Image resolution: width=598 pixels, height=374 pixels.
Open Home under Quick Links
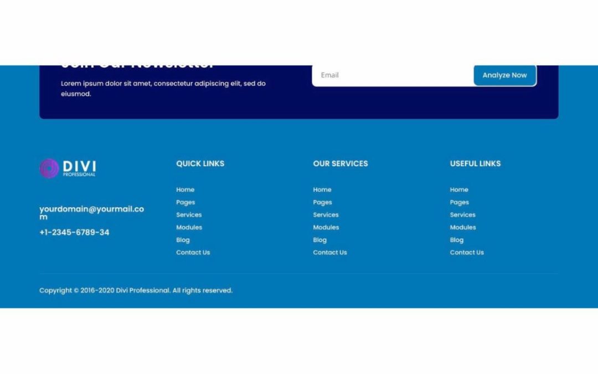pyautogui.click(x=185, y=189)
